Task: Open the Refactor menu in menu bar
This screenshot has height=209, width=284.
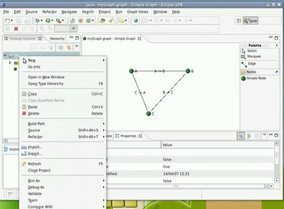Action: click(49, 12)
